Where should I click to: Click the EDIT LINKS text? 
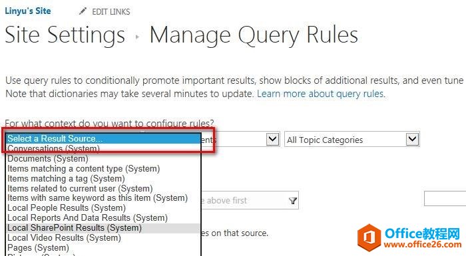click(111, 12)
